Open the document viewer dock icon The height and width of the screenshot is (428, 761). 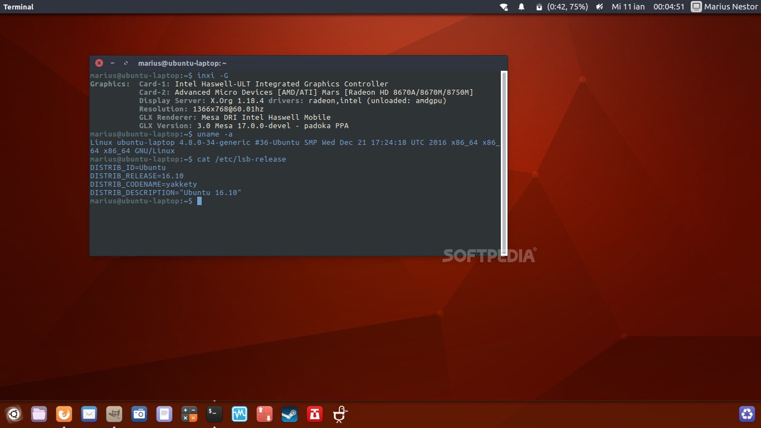tap(164, 414)
